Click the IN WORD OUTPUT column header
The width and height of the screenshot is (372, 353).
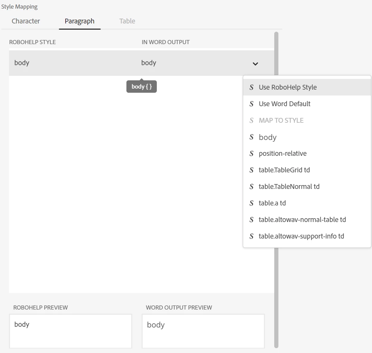165,42
